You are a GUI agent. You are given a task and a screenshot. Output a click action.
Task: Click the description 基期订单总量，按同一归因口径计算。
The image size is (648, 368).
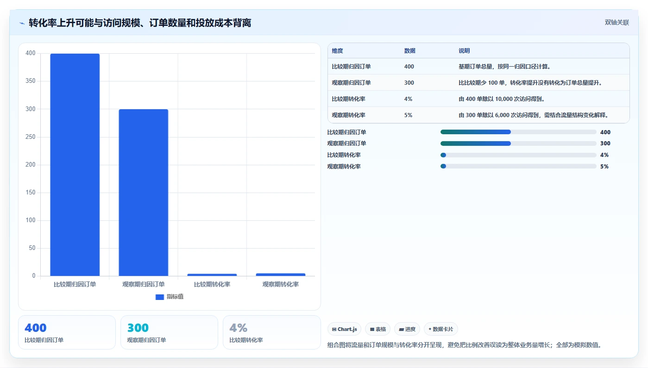[504, 67]
